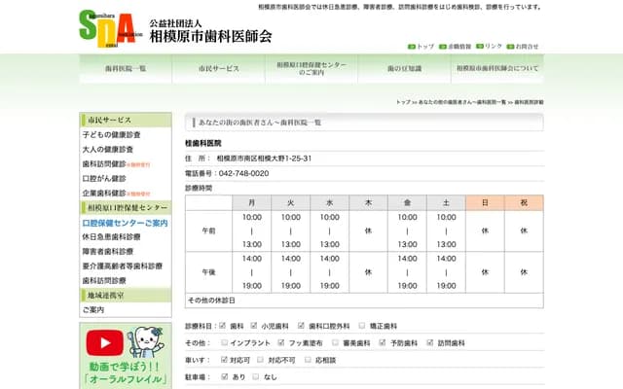Open the リンク header link
The height and width of the screenshot is (389, 623).
click(494, 47)
